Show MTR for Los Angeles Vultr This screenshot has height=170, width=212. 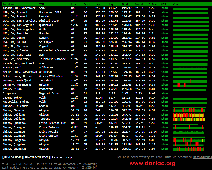[164, 29]
